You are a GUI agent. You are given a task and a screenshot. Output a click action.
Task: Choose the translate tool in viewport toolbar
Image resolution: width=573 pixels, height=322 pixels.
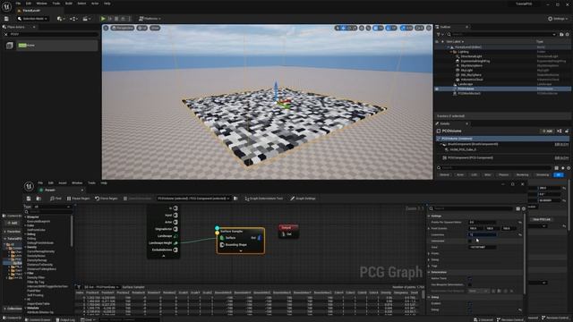pyautogui.click(x=343, y=28)
